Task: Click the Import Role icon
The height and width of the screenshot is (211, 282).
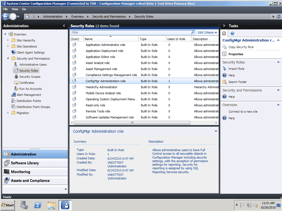Action: pos(224,69)
